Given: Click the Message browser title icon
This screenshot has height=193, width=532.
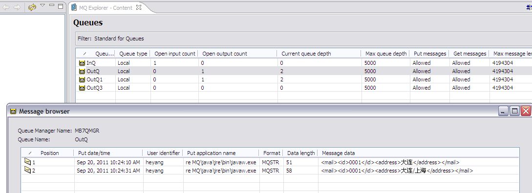Looking at the screenshot, I should click(13, 111).
